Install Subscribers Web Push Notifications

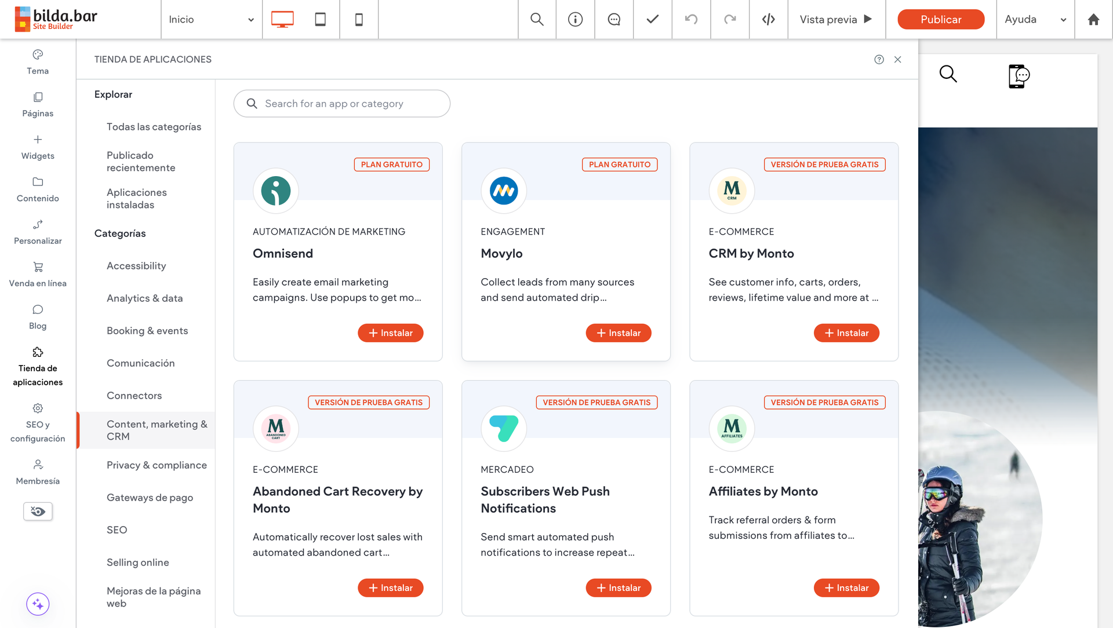coord(618,588)
